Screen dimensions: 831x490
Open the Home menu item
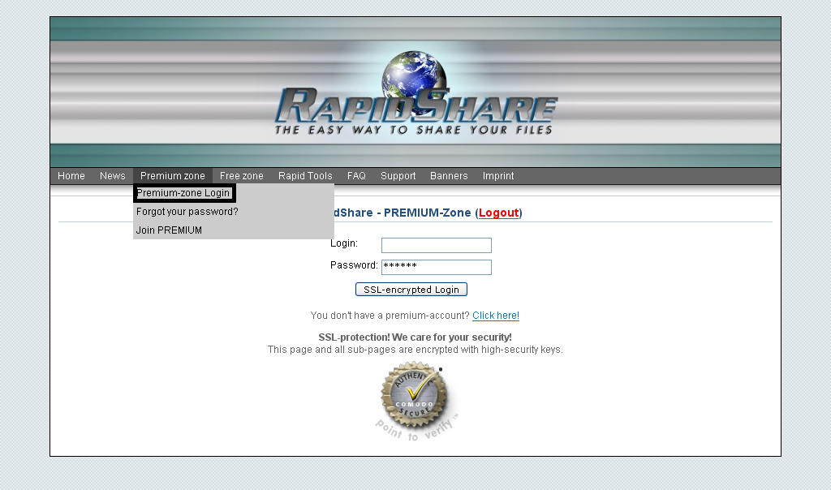click(71, 176)
